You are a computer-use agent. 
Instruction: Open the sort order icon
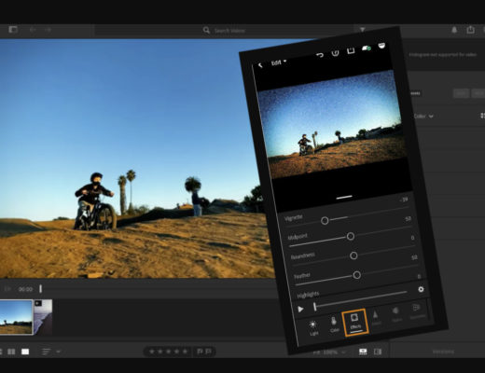46,352
